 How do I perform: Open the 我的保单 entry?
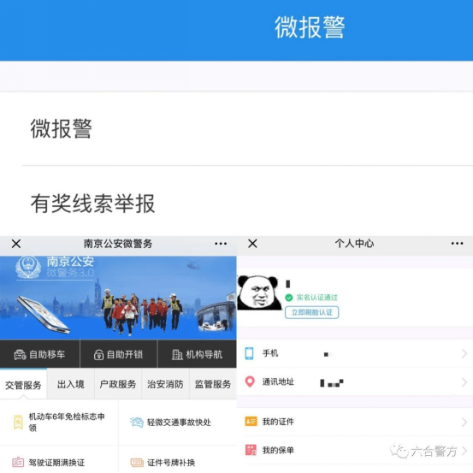355,450
